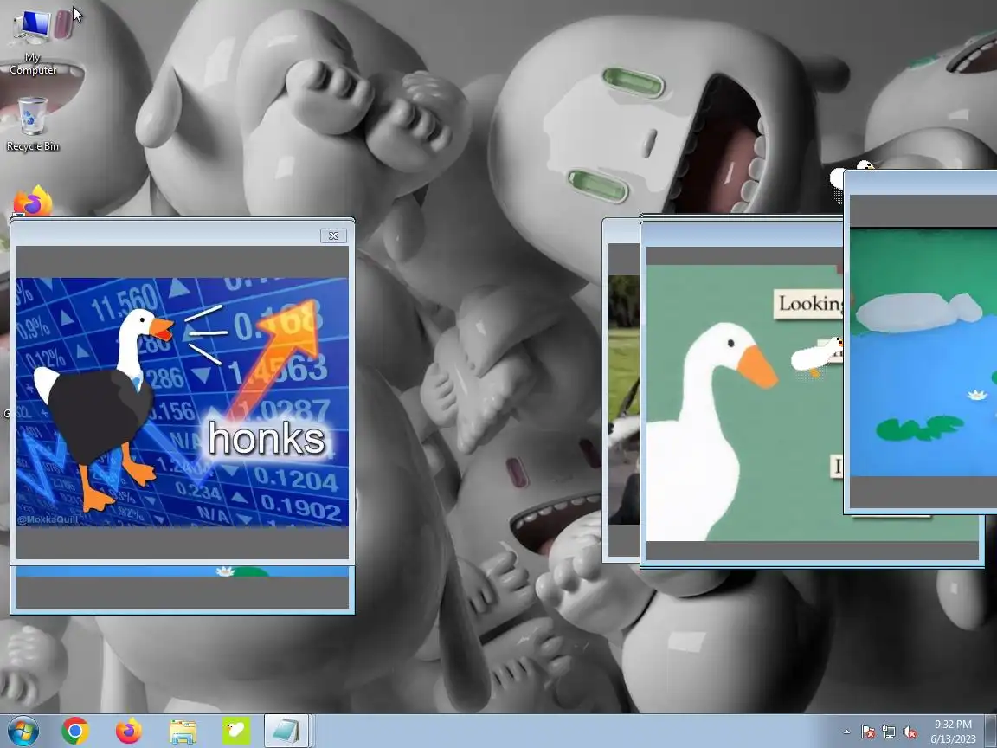This screenshot has height=748, width=997.
Task: Select the Recycle Bin desktop icon
Action: click(33, 125)
